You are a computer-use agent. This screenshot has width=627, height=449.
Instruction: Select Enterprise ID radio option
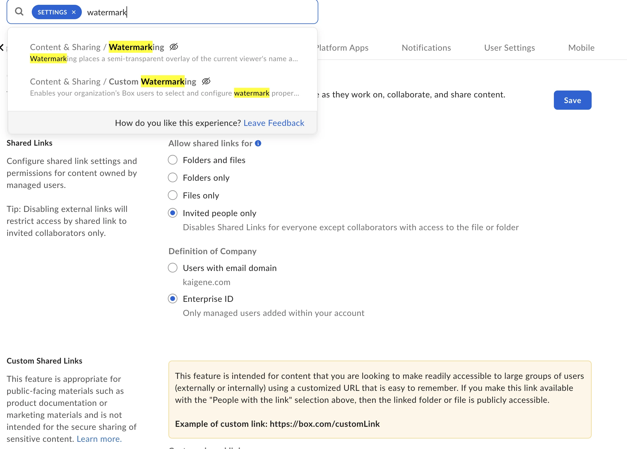pos(173,299)
